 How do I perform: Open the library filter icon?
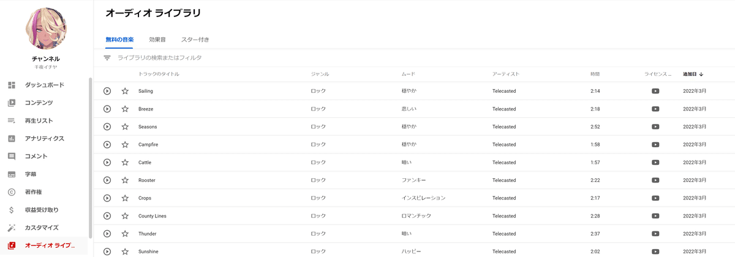(x=107, y=58)
